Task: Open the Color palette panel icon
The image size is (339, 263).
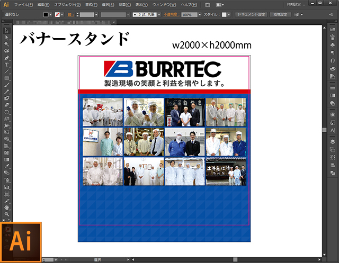Action: coord(333,69)
